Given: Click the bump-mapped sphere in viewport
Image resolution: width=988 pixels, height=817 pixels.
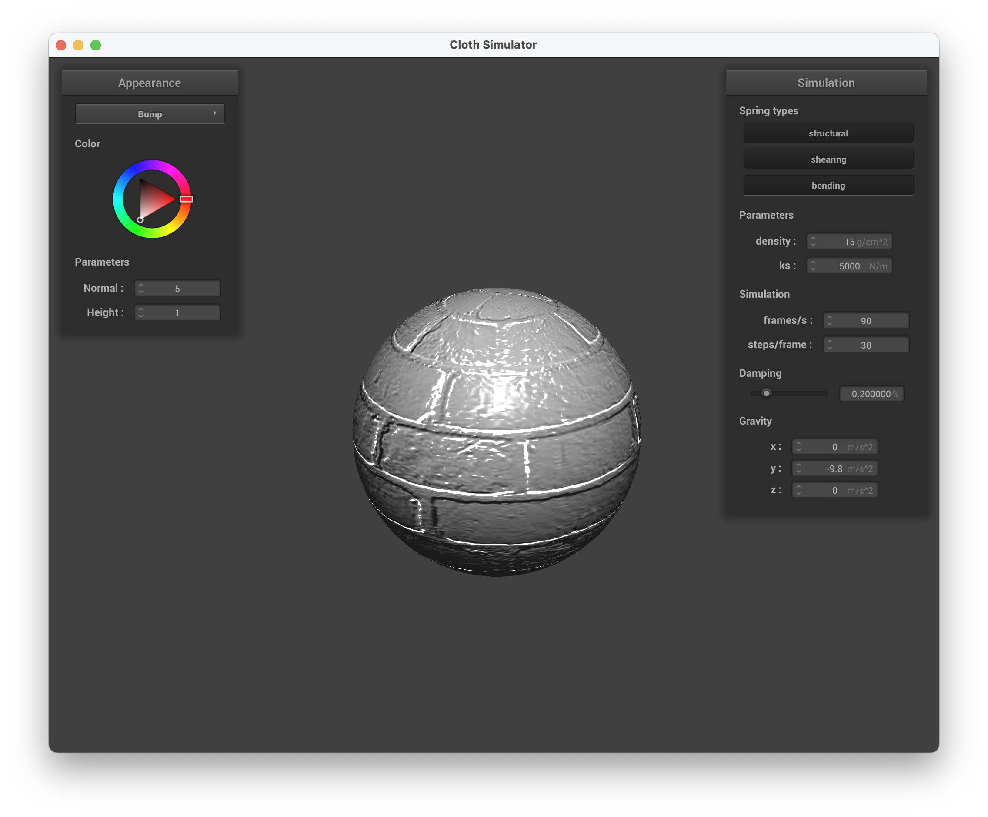Looking at the screenshot, I should (496, 432).
